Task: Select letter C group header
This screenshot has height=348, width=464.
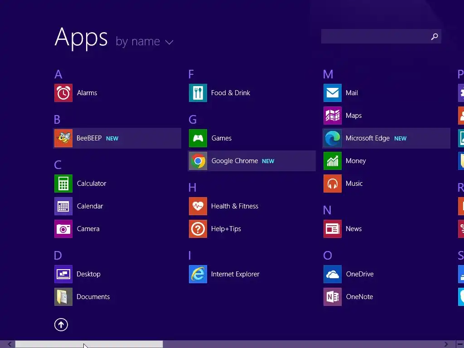Action: (x=58, y=165)
